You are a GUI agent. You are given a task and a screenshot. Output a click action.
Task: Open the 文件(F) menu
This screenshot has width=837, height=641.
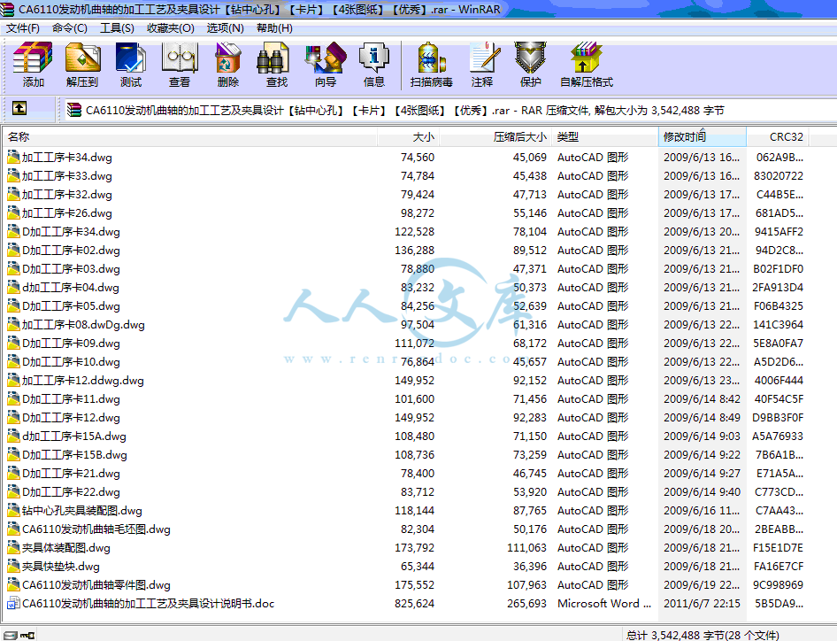click(23, 27)
